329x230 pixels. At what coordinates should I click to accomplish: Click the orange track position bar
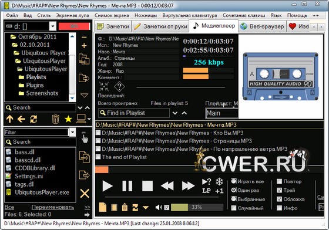(102, 170)
